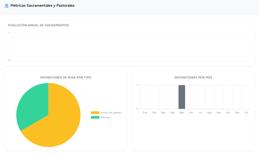Click the Sep axis label
This screenshot has width=259, height=156.
click(219, 112)
